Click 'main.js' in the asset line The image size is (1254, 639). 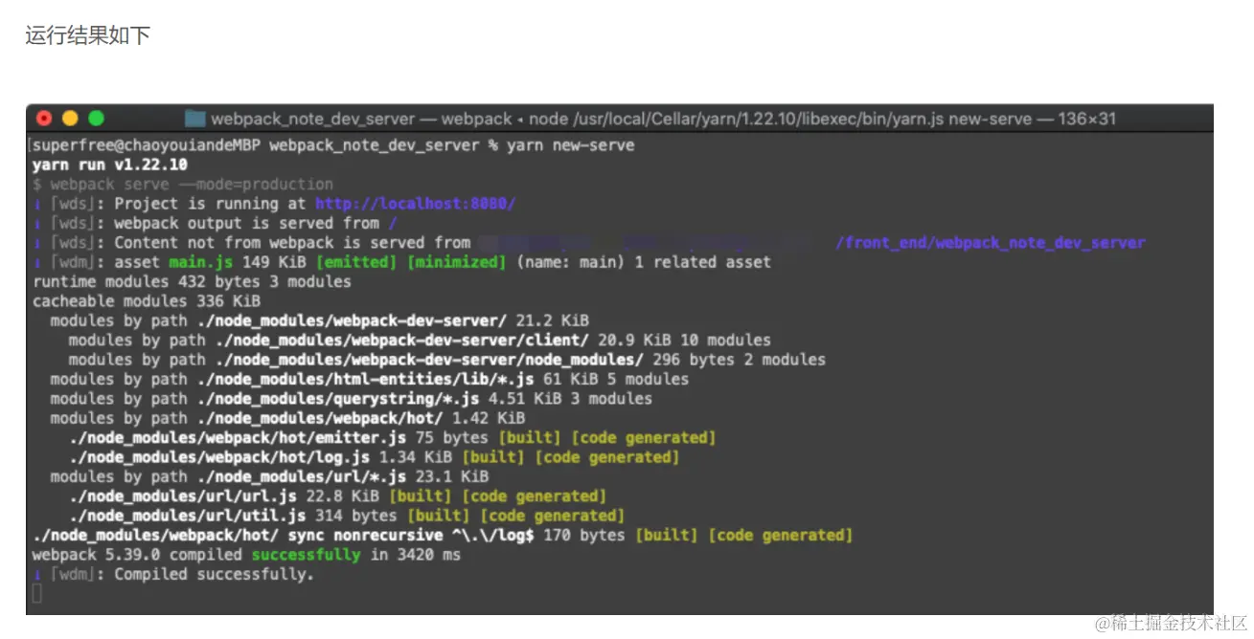coord(201,262)
